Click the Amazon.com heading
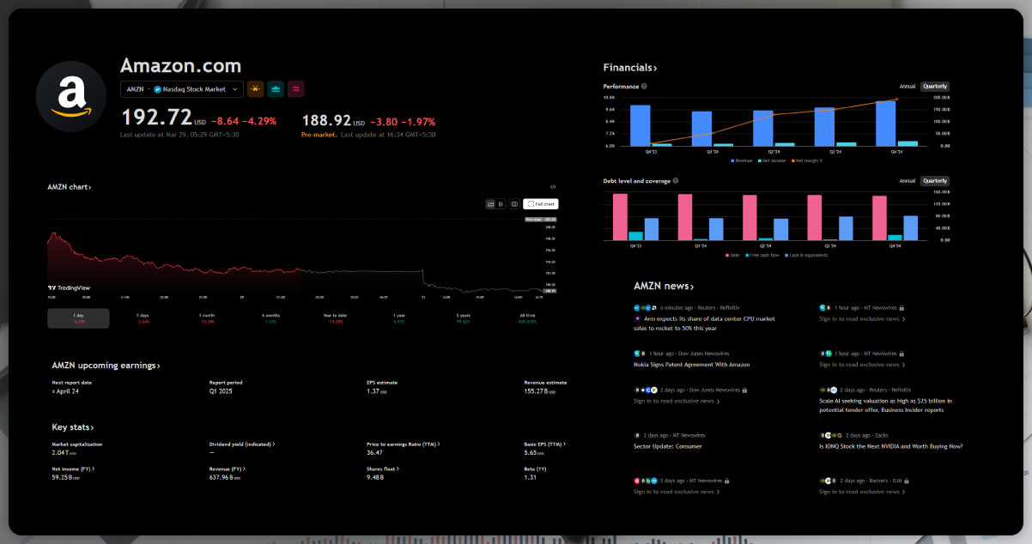This screenshot has width=1032, height=544. pyautogui.click(x=181, y=66)
